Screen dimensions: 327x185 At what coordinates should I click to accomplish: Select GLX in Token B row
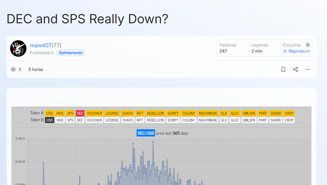(224, 120)
